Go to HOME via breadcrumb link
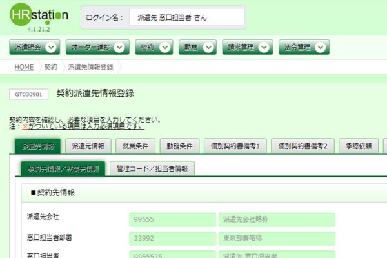 24,67
